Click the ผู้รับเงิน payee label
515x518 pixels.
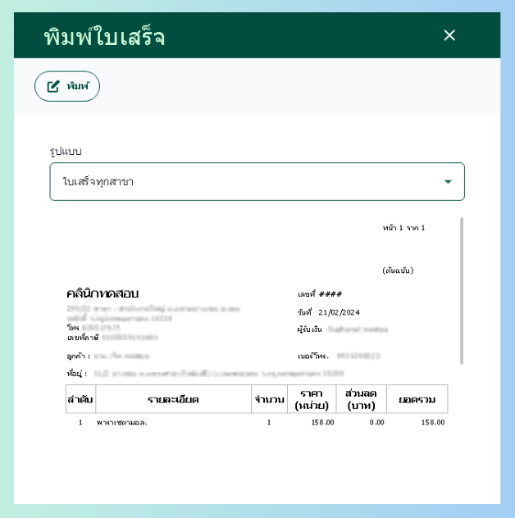coord(309,329)
